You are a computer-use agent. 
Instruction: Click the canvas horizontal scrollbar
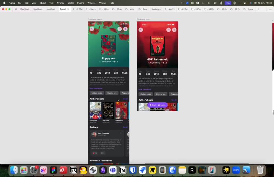196,163
